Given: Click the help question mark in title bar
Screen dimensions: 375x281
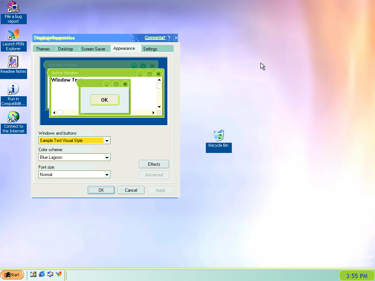Looking at the screenshot, I should coord(169,38).
